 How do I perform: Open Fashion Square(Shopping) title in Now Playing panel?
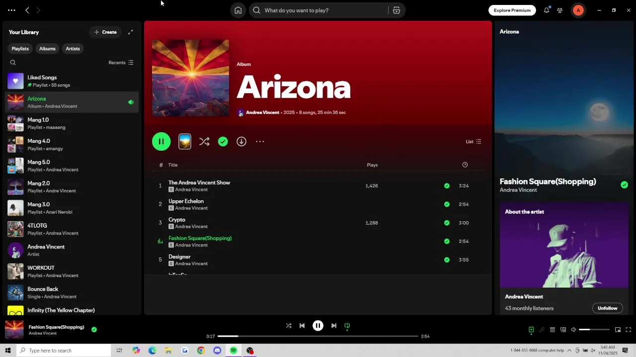coord(548,181)
